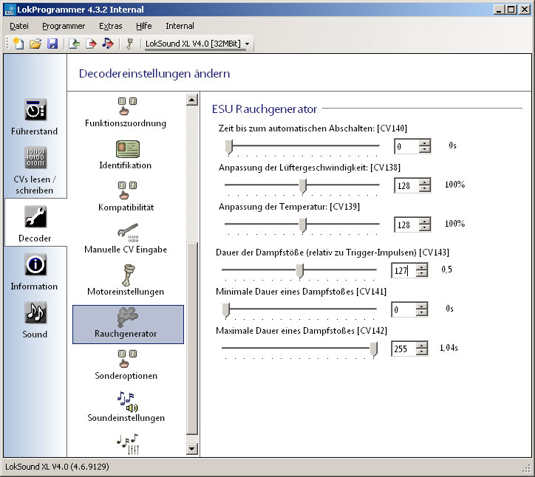Click the CV141 minimal duration slider thumb
This screenshot has width=535, height=477.
click(x=226, y=310)
